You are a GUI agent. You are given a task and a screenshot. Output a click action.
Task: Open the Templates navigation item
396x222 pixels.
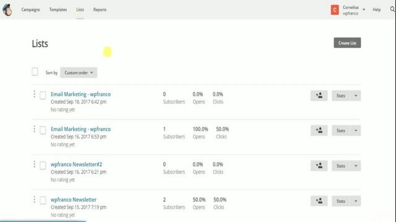(x=58, y=10)
